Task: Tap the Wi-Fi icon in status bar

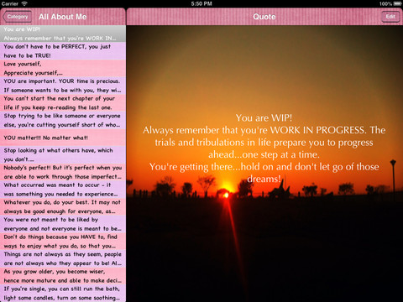Action: (x=24, y=3)
